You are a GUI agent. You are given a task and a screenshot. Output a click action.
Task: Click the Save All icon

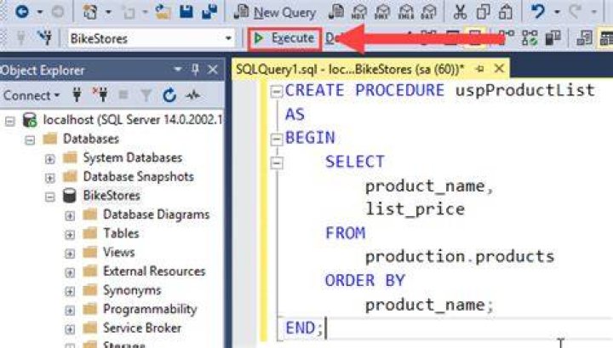(209, 12)
